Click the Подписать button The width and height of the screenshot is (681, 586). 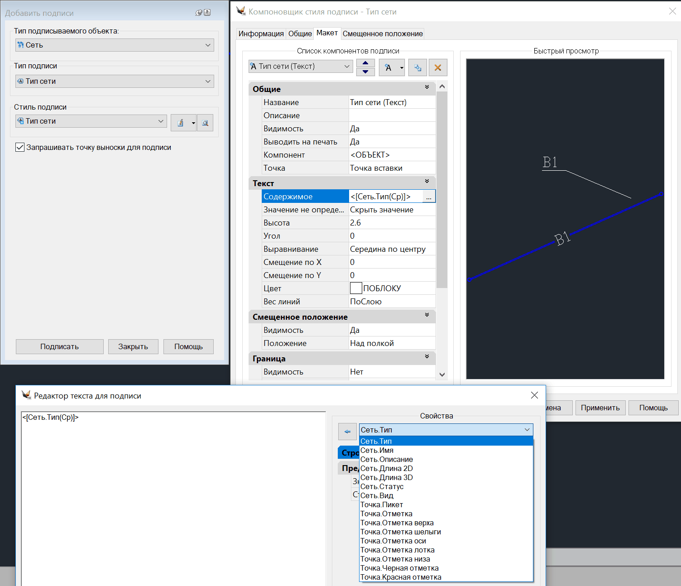[60, 346]
